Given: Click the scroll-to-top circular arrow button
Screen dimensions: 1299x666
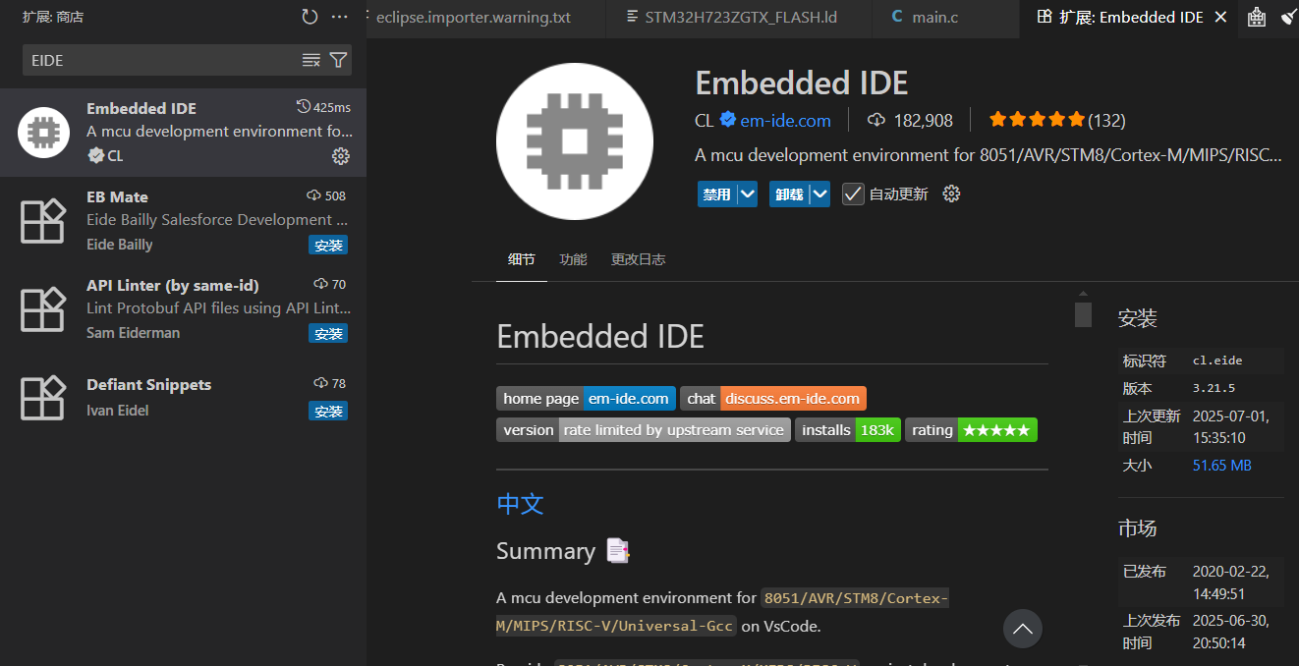Looking at the screenshot, I should 1022,629.
